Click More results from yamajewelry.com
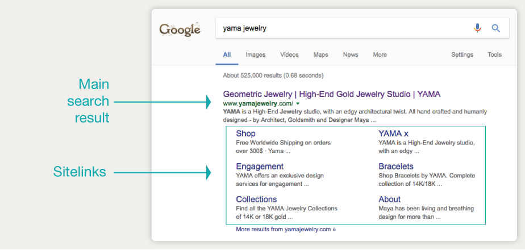525x250 pixels. click(x=286, y=230)
